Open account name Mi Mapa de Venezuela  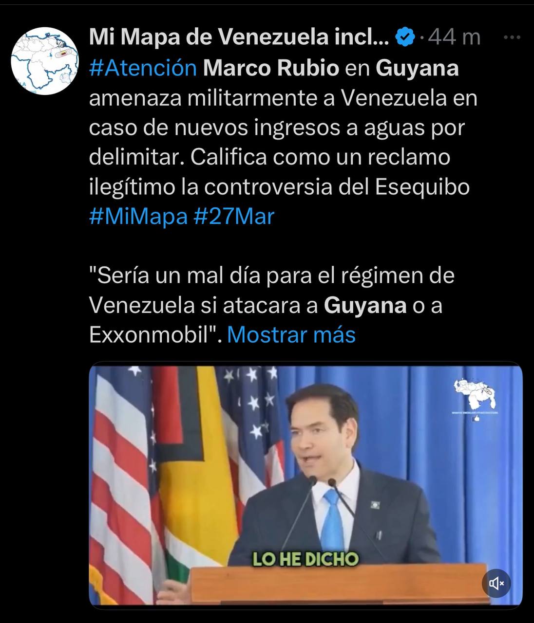pyautogui.click(x=239, y=37)
